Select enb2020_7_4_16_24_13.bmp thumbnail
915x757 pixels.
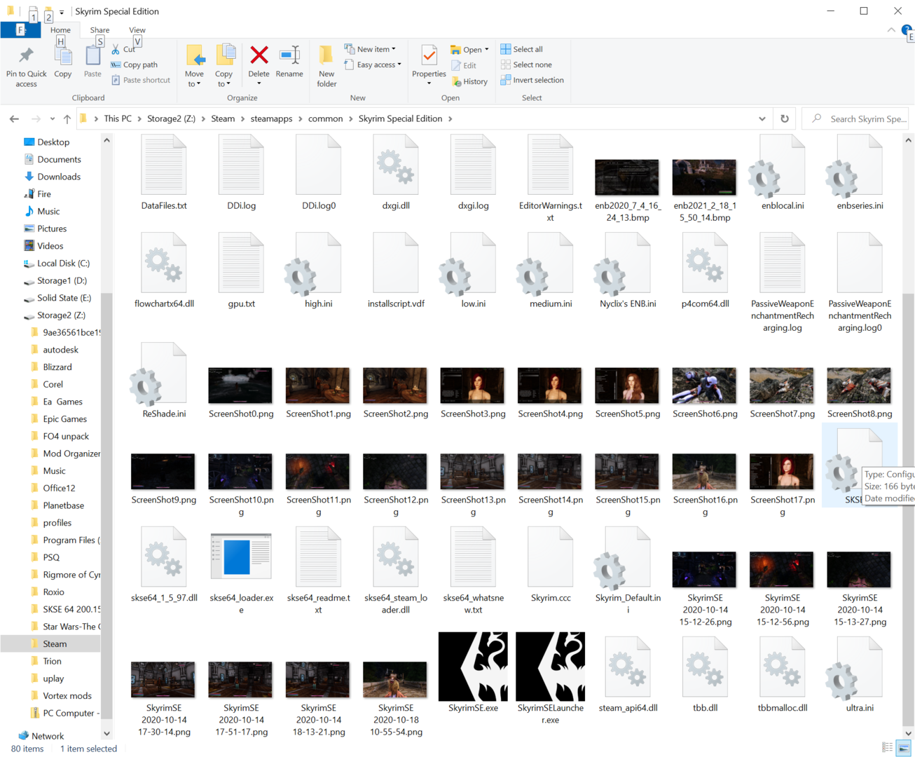(x=627, y=177)
